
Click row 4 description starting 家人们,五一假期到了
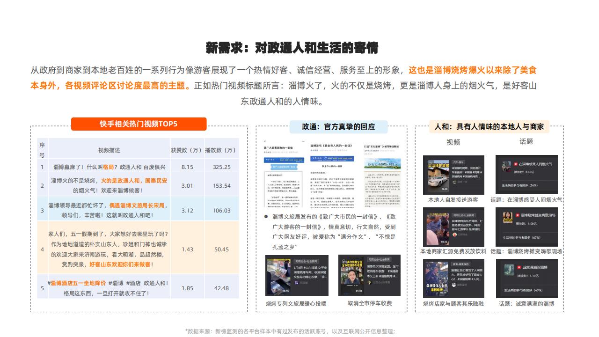click(108, 249)
